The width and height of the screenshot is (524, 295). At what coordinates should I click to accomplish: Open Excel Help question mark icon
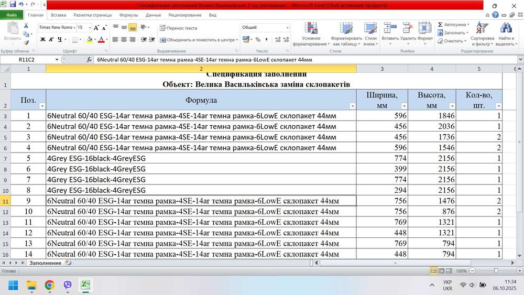click(x=495, y=15)
